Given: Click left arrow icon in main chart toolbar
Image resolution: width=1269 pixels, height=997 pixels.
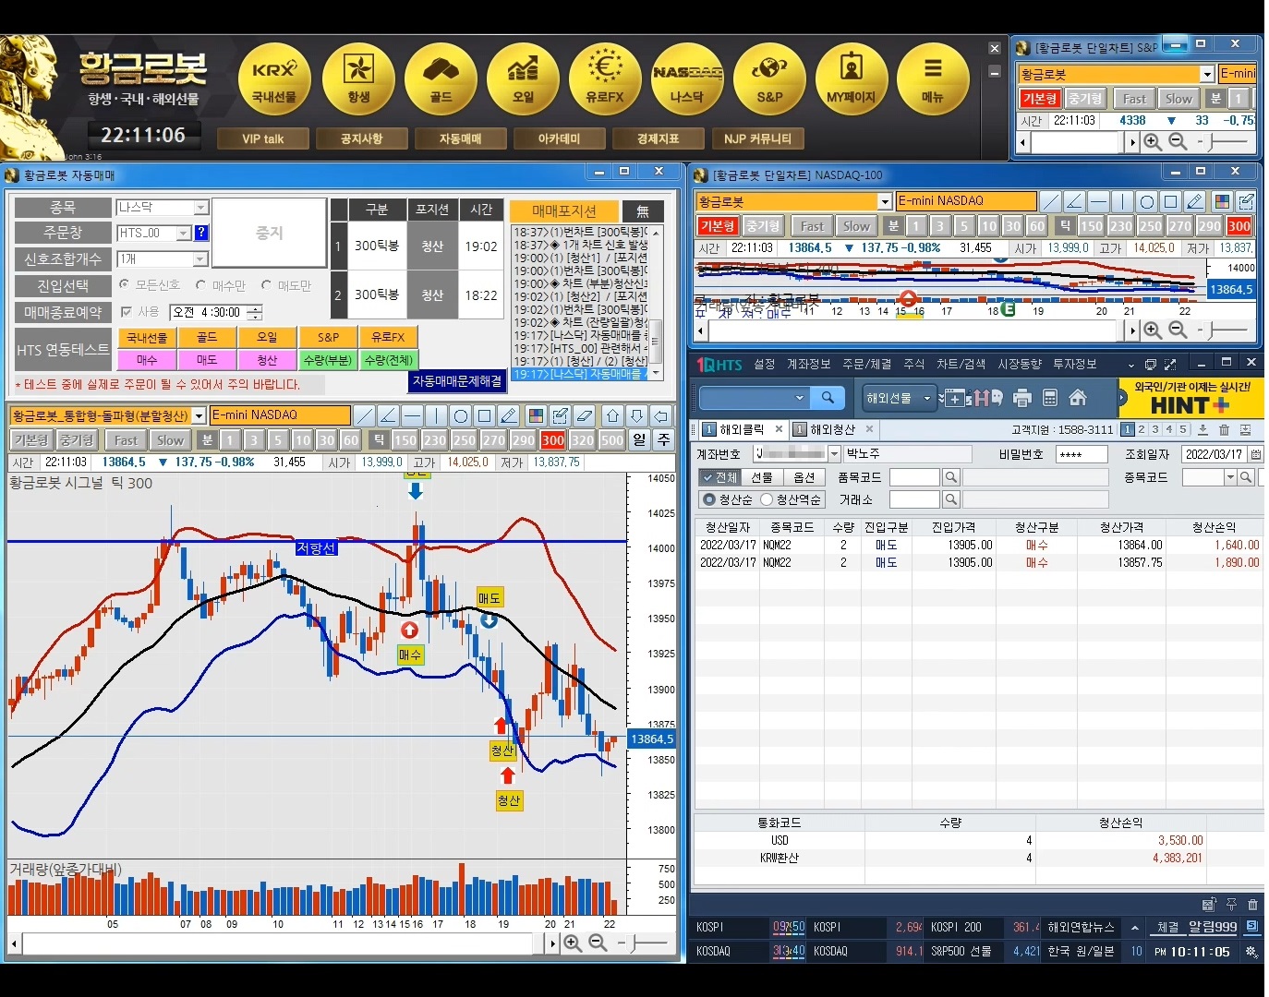Looking at the screenshot, I should [660, 415].
